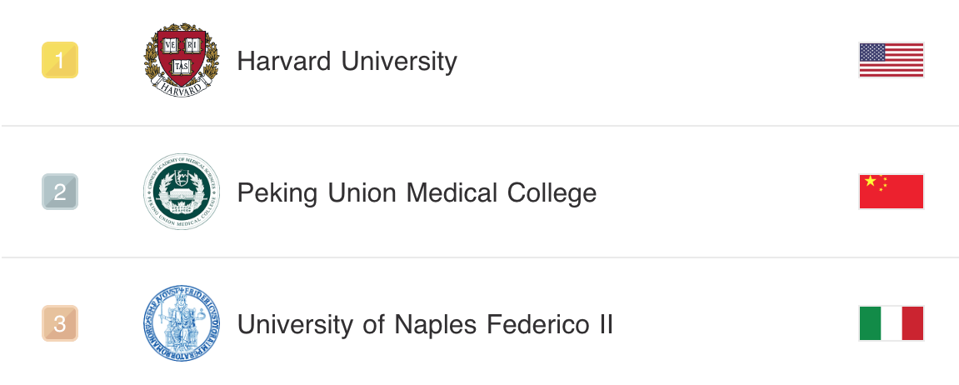Click the large yellow star on China's flag
Viewport: 959px width, 385px height.
pos(871,181)
